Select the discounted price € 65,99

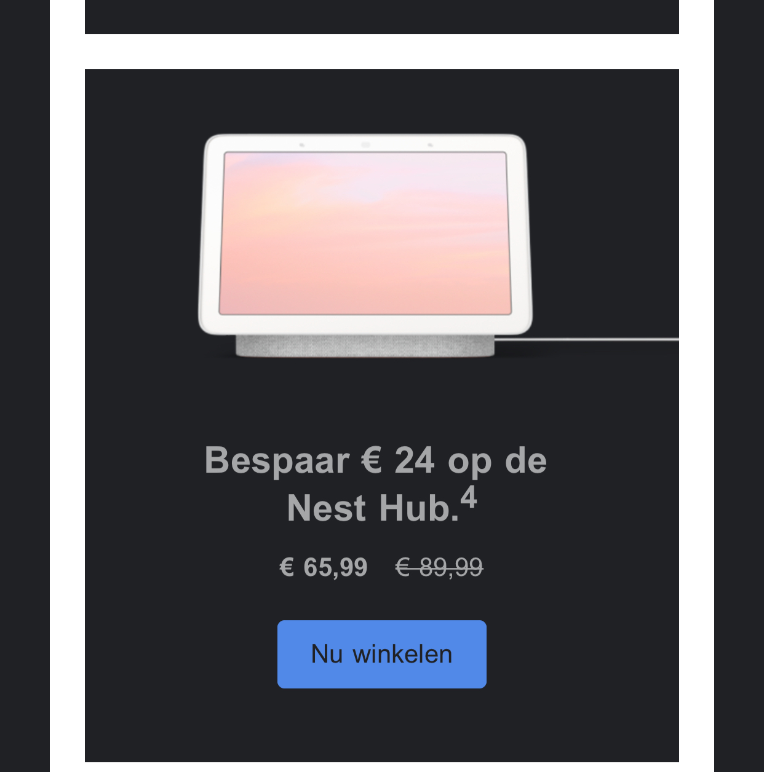324,567
